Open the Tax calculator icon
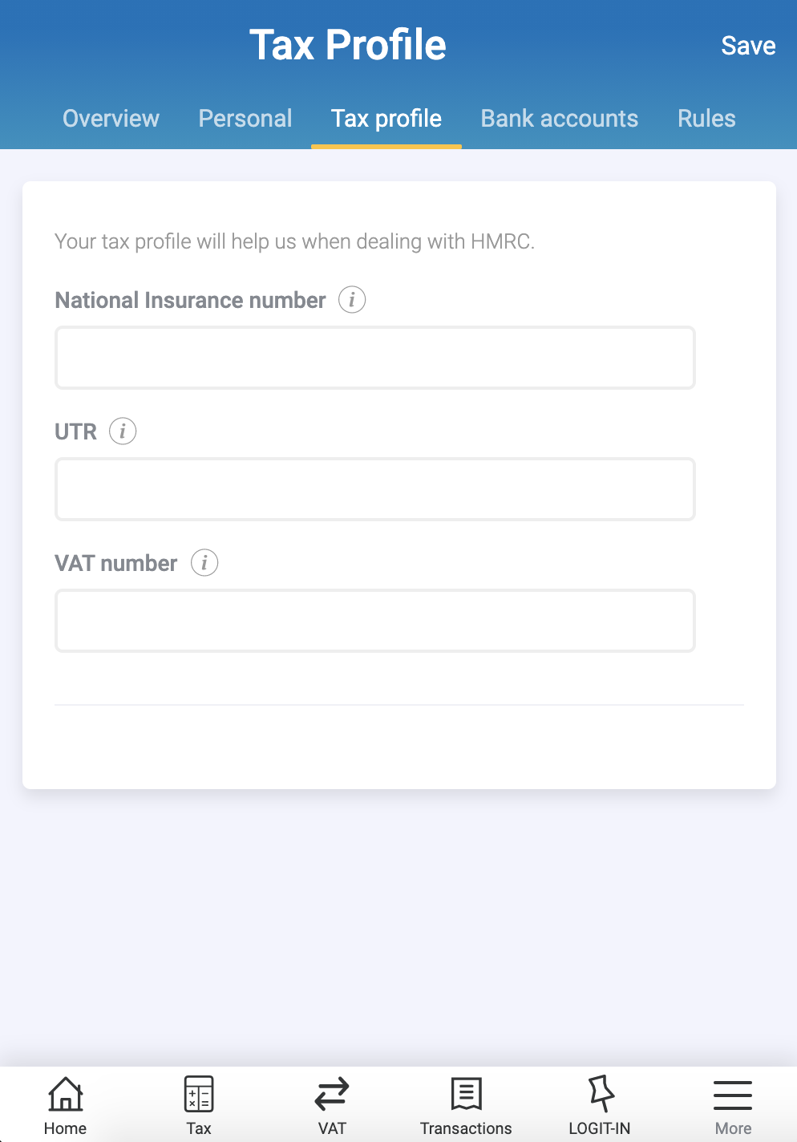The image size is (797, 1142). point(199,1095)
